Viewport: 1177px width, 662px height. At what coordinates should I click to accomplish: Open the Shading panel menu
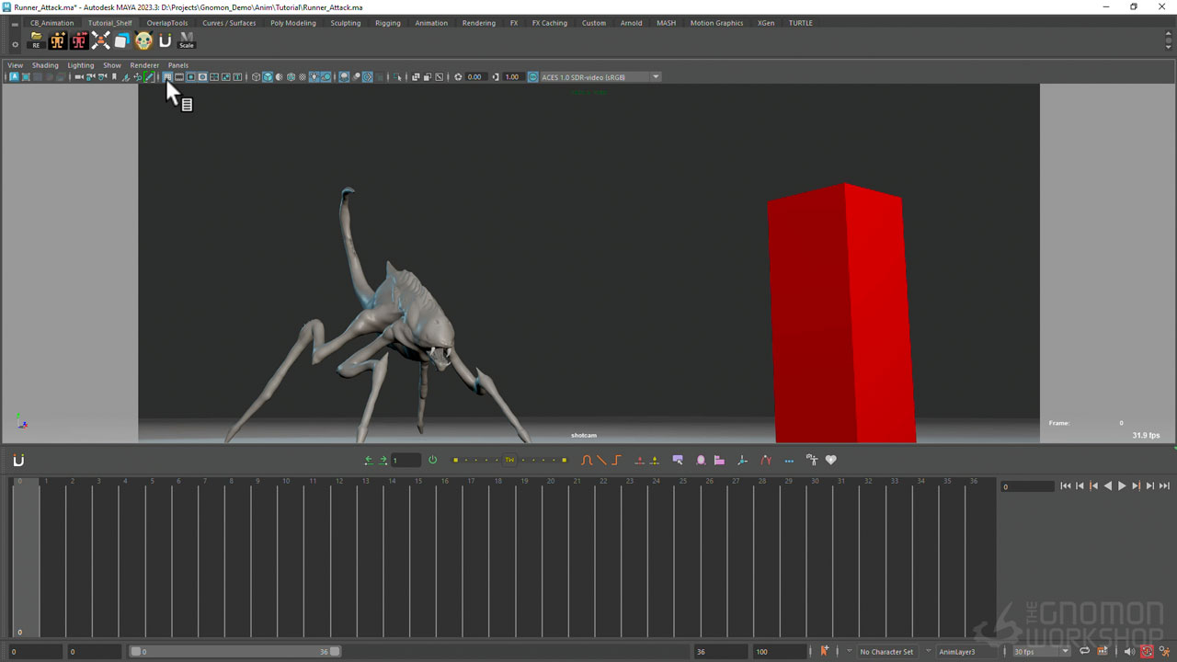[45, 65]
